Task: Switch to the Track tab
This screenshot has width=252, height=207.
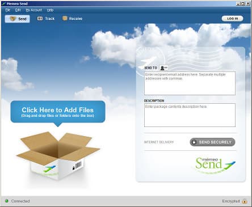Action: (46, 19)
